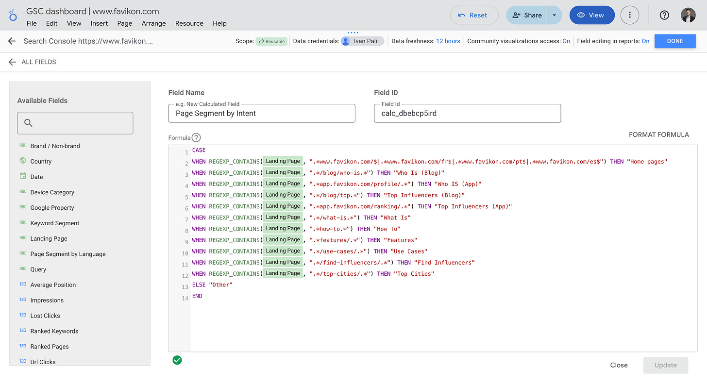Click FORMAT FORMULA link
707x385 pixels.
click(x=658, y=134)
